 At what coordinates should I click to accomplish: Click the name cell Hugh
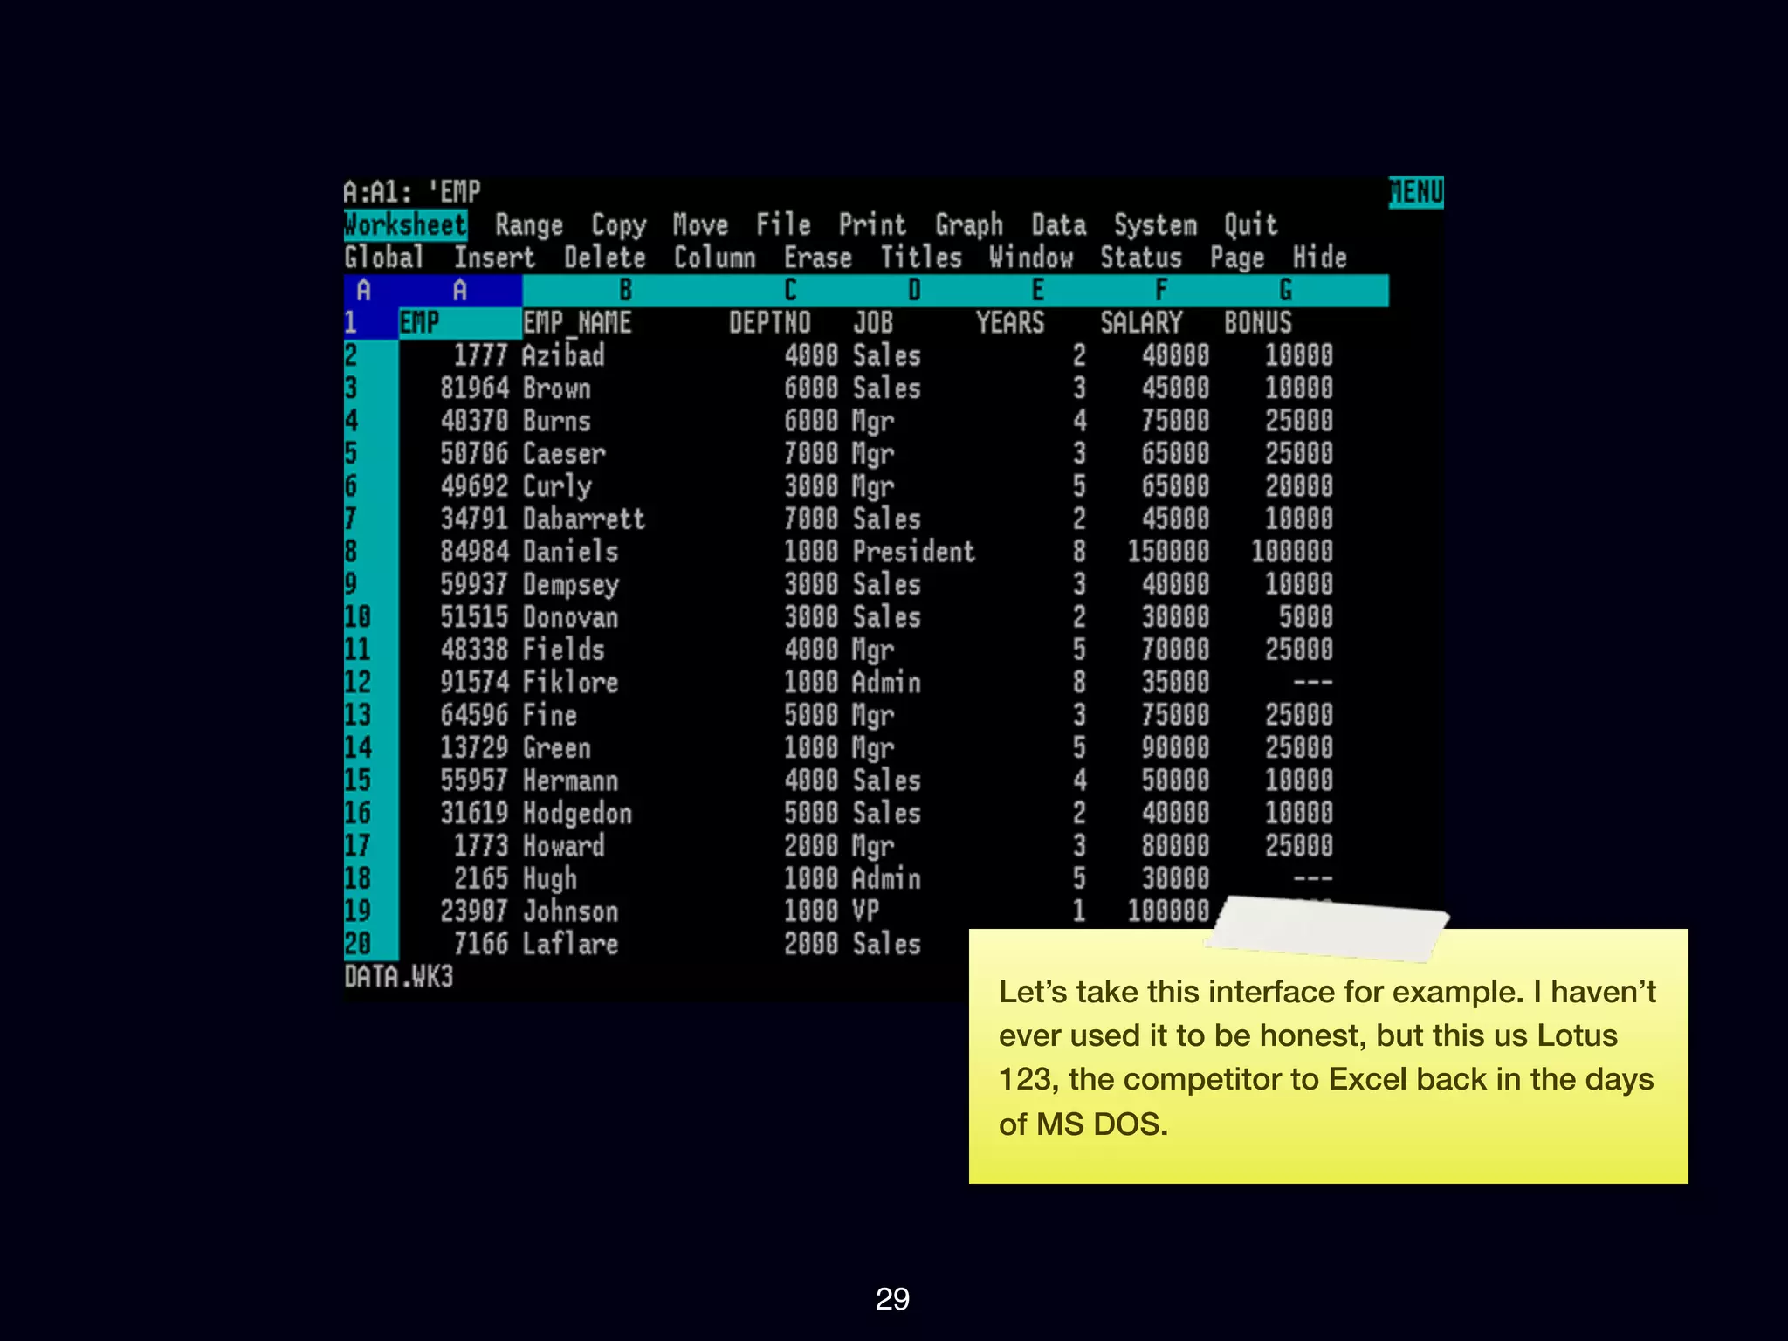tap(550, 878)
